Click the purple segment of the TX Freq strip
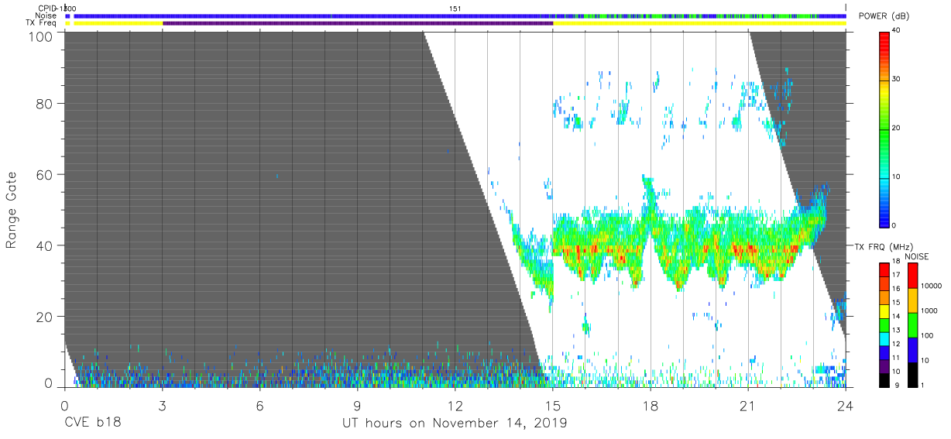951x439 pixels. coord(358,23)
